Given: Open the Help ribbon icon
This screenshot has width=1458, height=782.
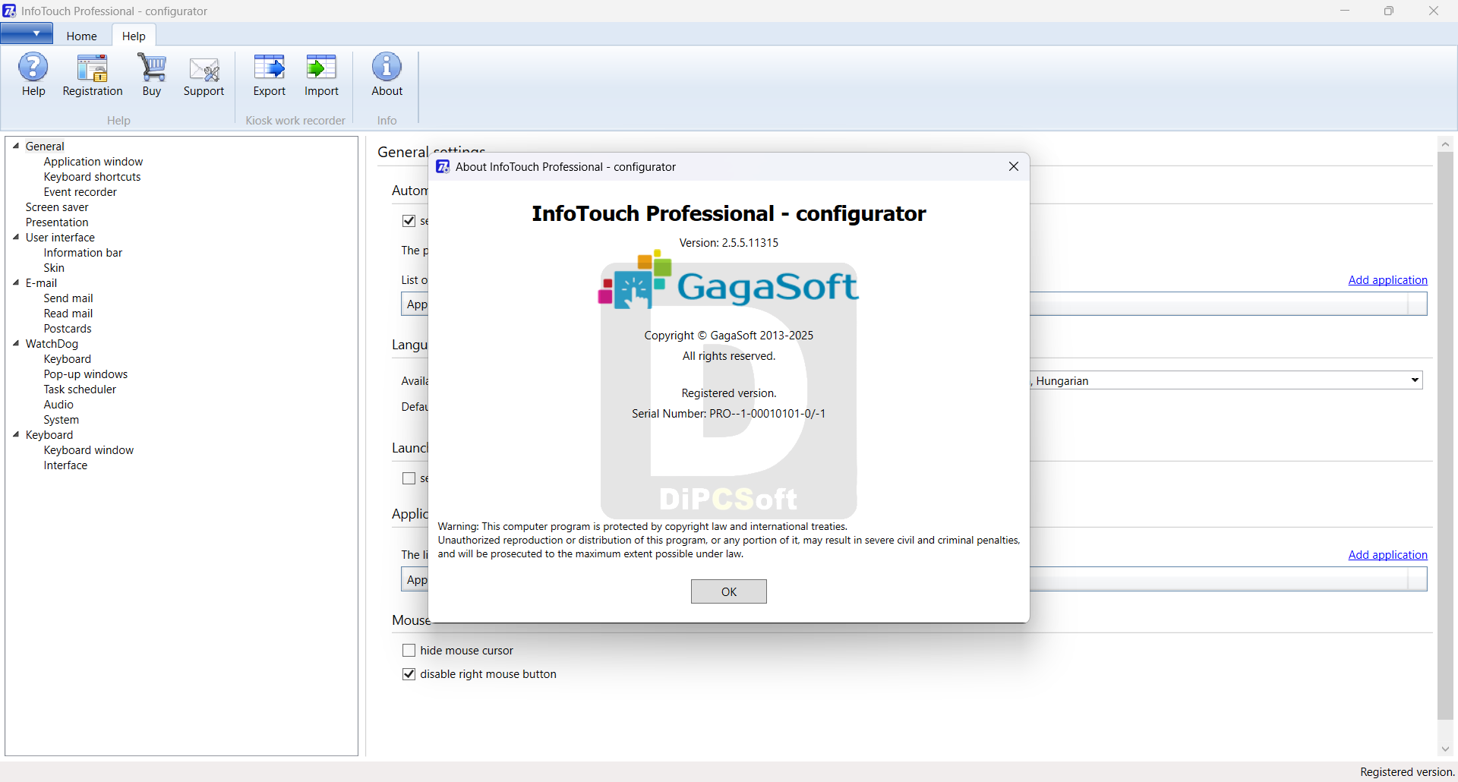Looking at the screenshot, I should (33, 75).
